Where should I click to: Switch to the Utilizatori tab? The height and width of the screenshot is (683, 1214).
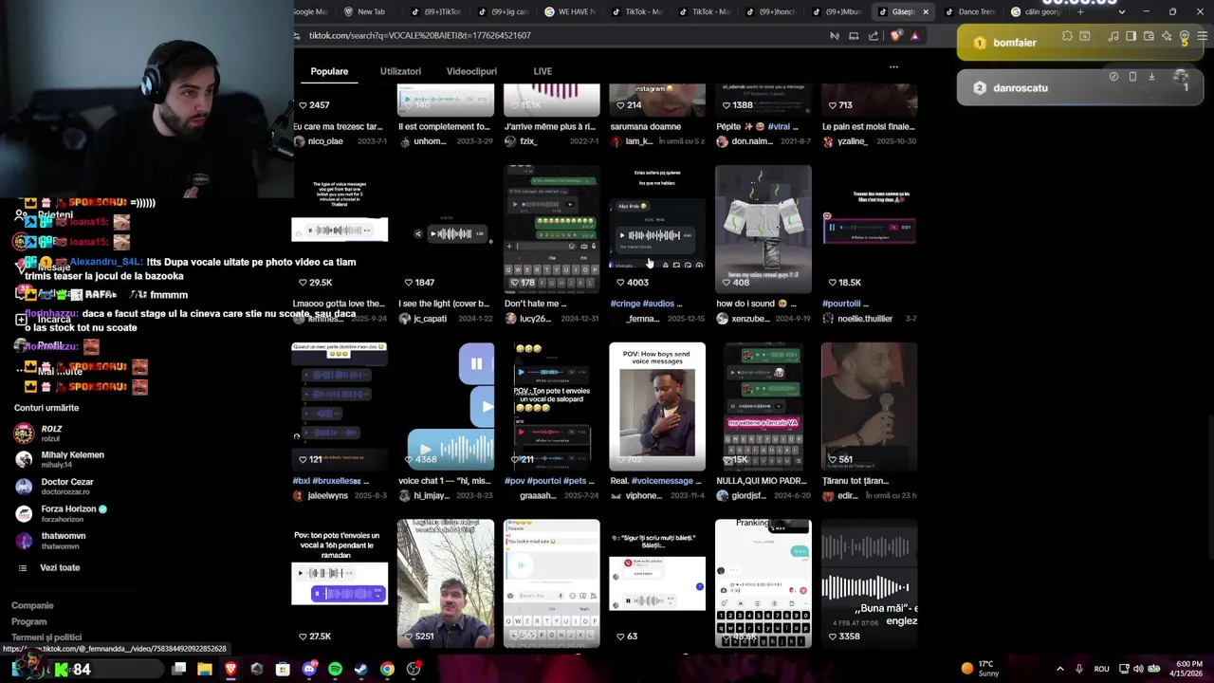(x=400, y=71)
